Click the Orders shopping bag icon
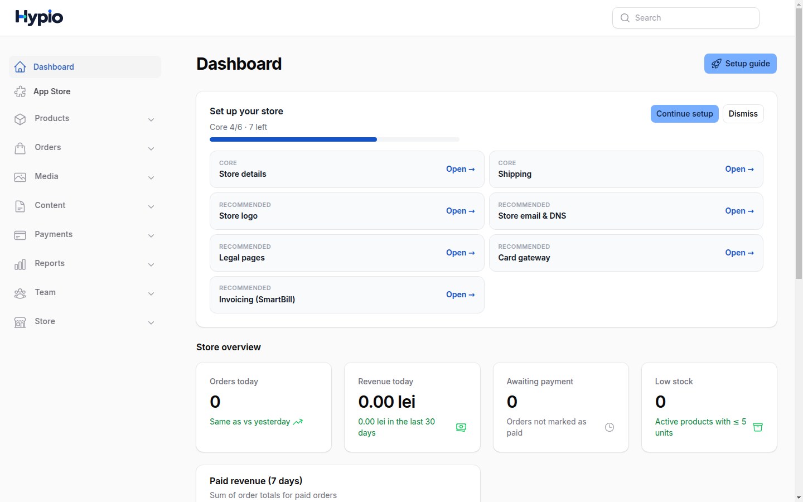This screenshot has width=803, height=502. coord(20,148)
